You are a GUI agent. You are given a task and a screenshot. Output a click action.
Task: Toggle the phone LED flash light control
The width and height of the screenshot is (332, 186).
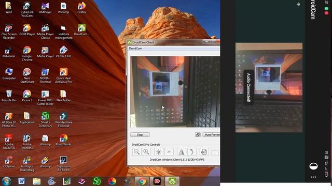coord(158,152)
